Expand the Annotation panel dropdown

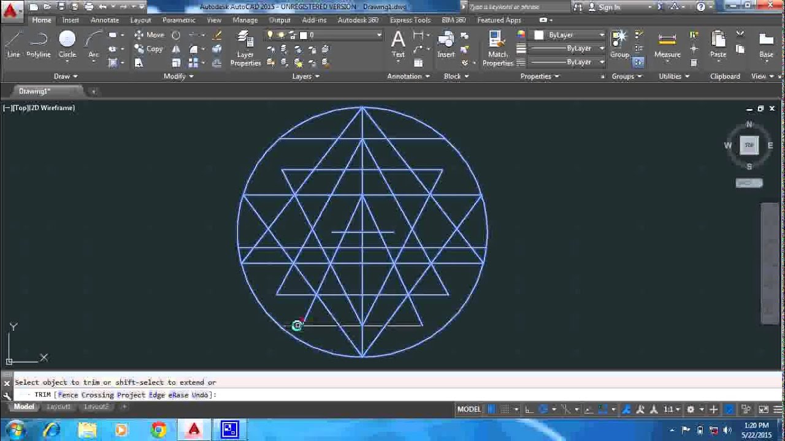tap(408, 76)
